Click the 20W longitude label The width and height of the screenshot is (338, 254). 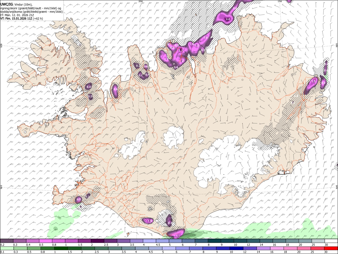pos(140,1)
